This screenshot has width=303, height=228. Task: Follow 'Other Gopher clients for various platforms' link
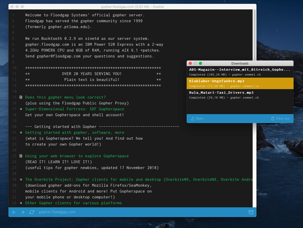[73, 203]
